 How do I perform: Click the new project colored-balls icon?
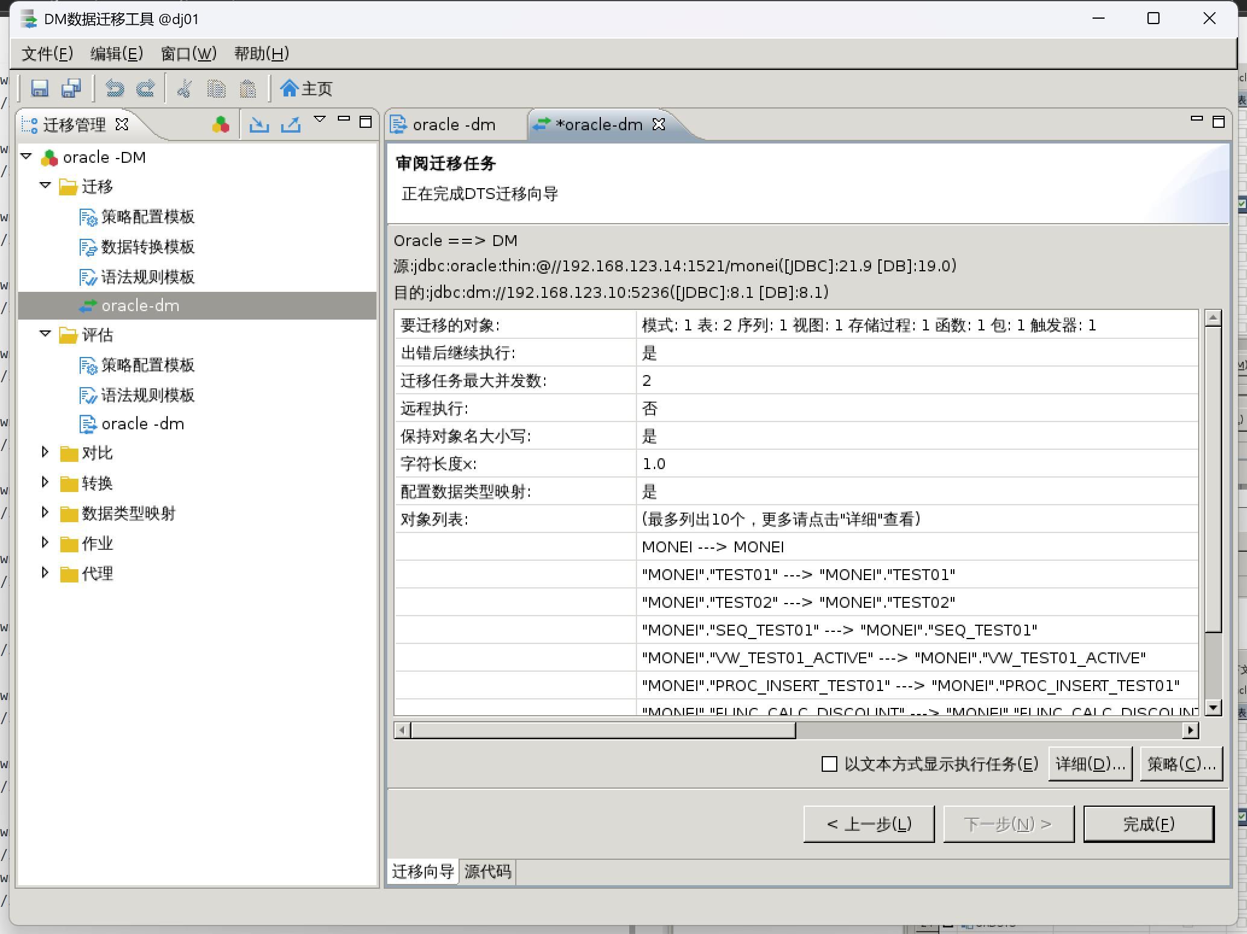pyautogui.click(x=221, y=124)
